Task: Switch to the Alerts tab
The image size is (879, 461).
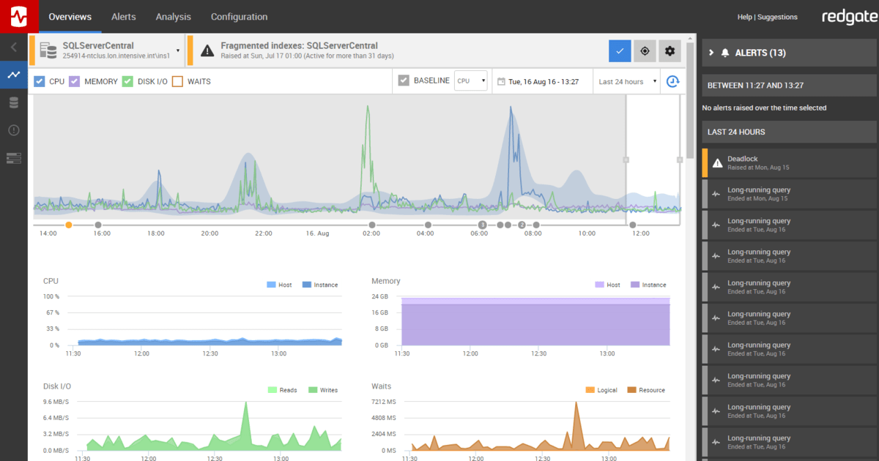Action: [x=123, y=16]
